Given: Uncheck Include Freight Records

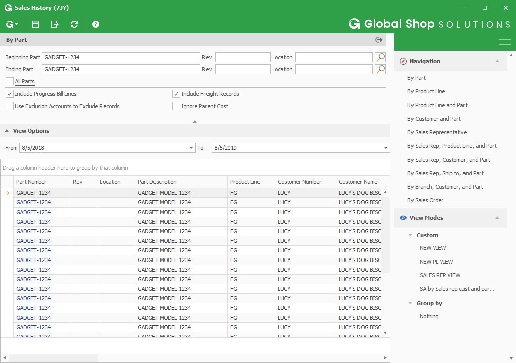Looking at the screenshot, I should (176, 94).
